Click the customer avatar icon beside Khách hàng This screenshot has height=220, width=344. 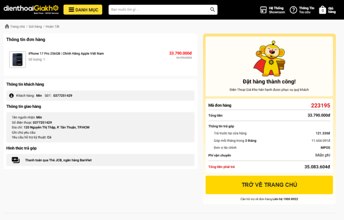pos(12,95)
